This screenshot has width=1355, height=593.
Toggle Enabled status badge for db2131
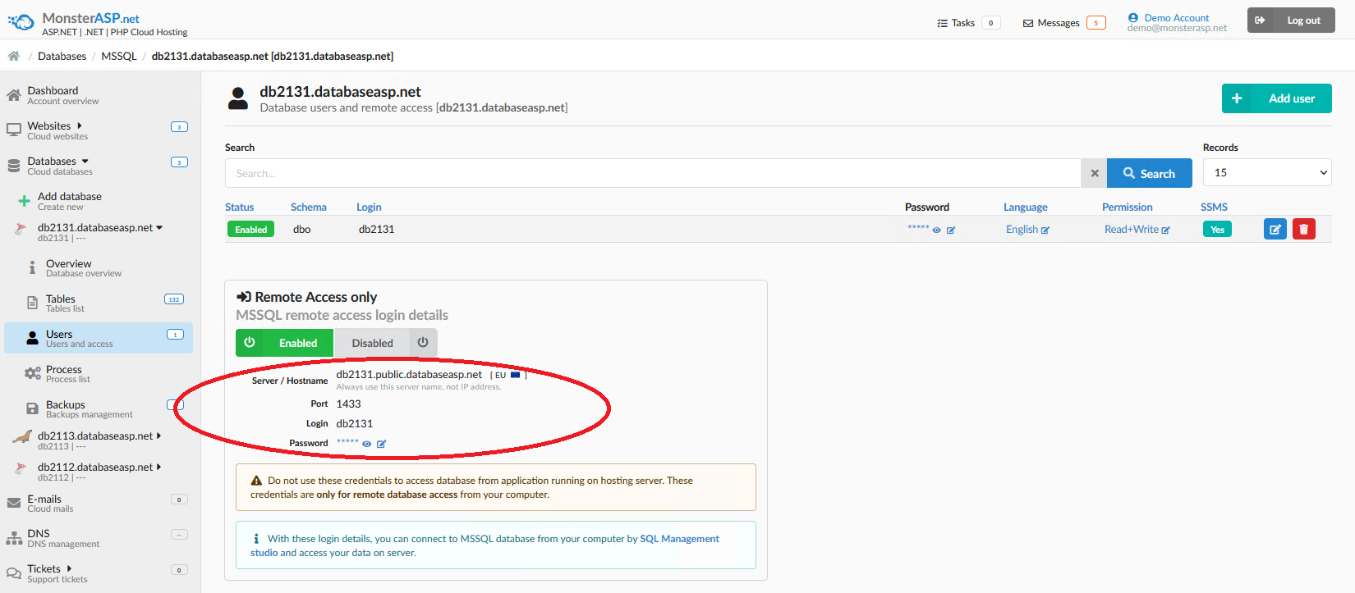click(x=250, y=230)
